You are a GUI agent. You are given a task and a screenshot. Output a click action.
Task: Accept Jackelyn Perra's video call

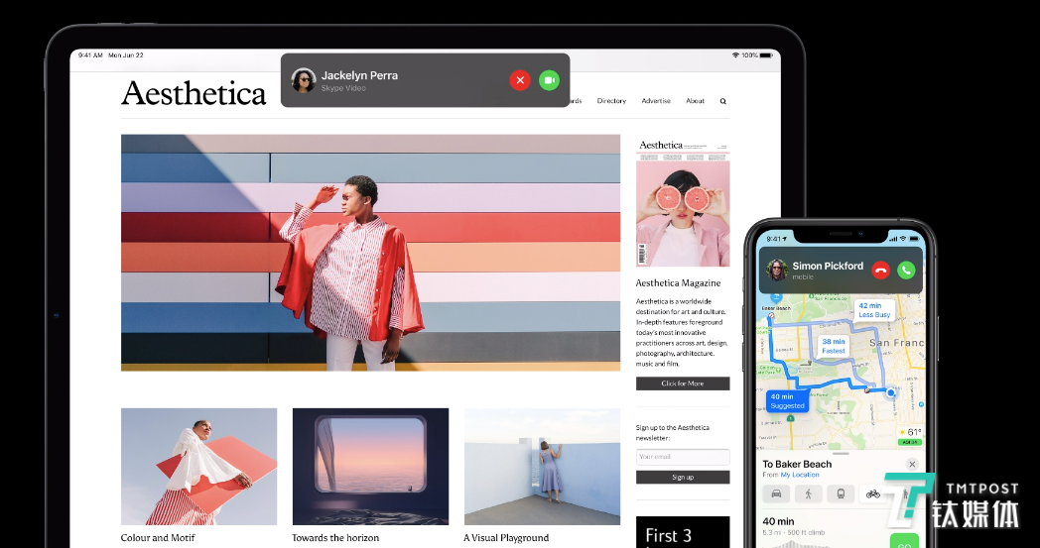point(549,80)
